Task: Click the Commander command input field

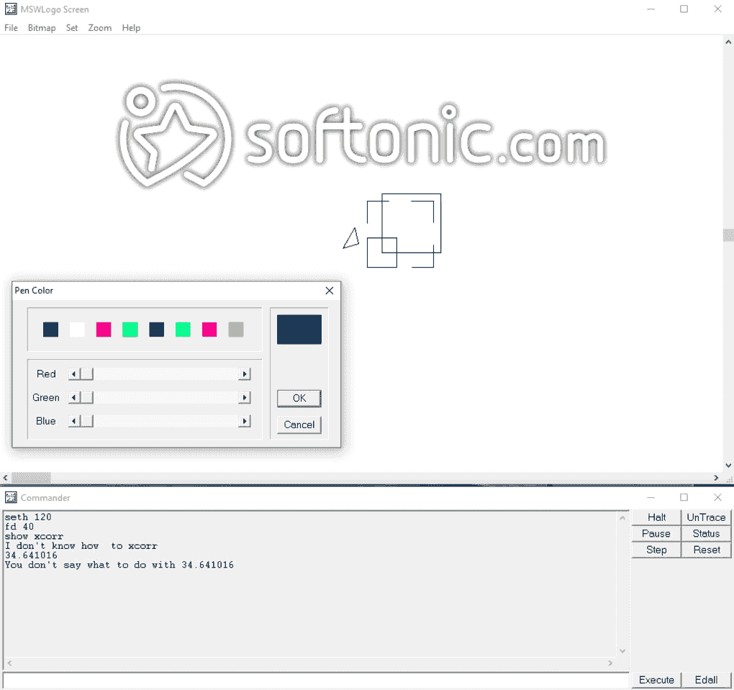Action: point(313,679)
